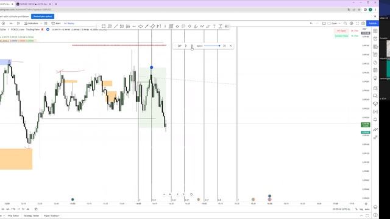
Task: Open the news panel in right sidebar
Action: 375,47
